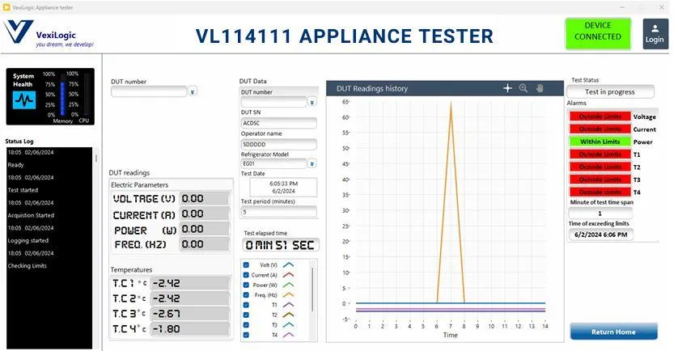This screenshot has height=351, width=678.
Task: Click the Power Within Limits alarm indicator
Action: coord(600,142)
